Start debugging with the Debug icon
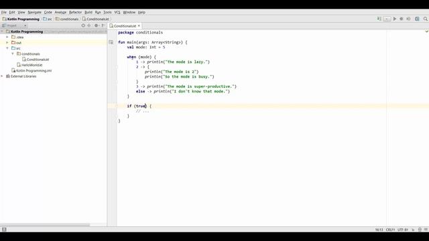429x241 pixels. [402, 19]
